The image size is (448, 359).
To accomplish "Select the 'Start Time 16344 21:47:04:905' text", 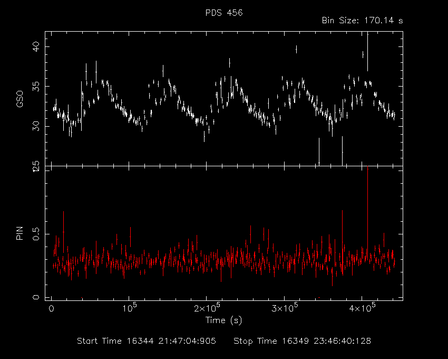I will tap(147, 341).
